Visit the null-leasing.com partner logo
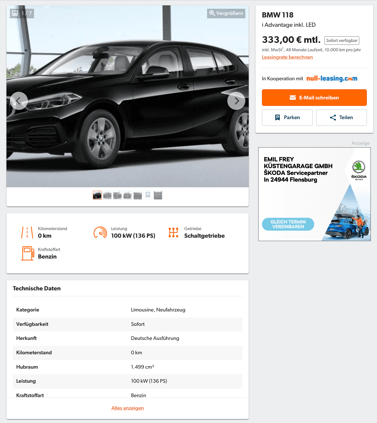Screen dimensions: 377x423 [x=332, y=79]
